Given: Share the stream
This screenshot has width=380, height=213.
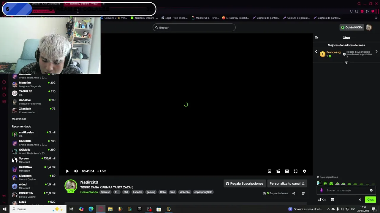Looking at the screenshot, I should (x=294, y=193).
